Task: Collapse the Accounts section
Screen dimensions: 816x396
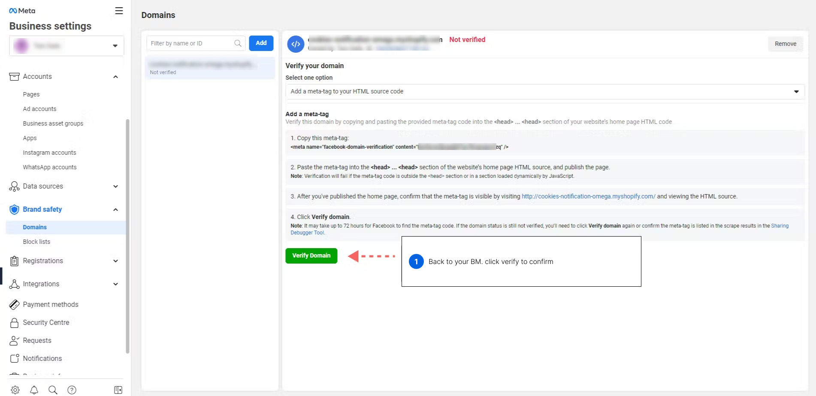Action: click(x=115, y=77)
